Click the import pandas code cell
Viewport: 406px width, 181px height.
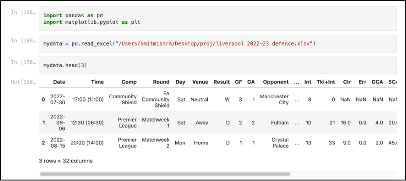click(x=216, y=19)
